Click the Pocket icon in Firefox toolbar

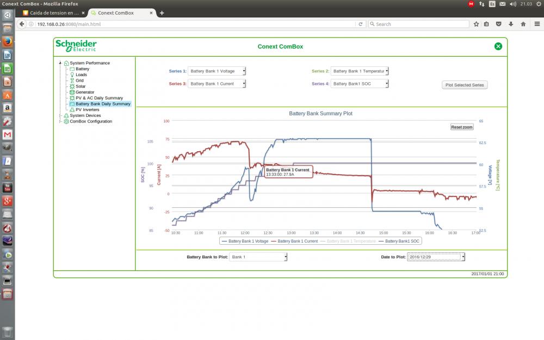point(498,24)
